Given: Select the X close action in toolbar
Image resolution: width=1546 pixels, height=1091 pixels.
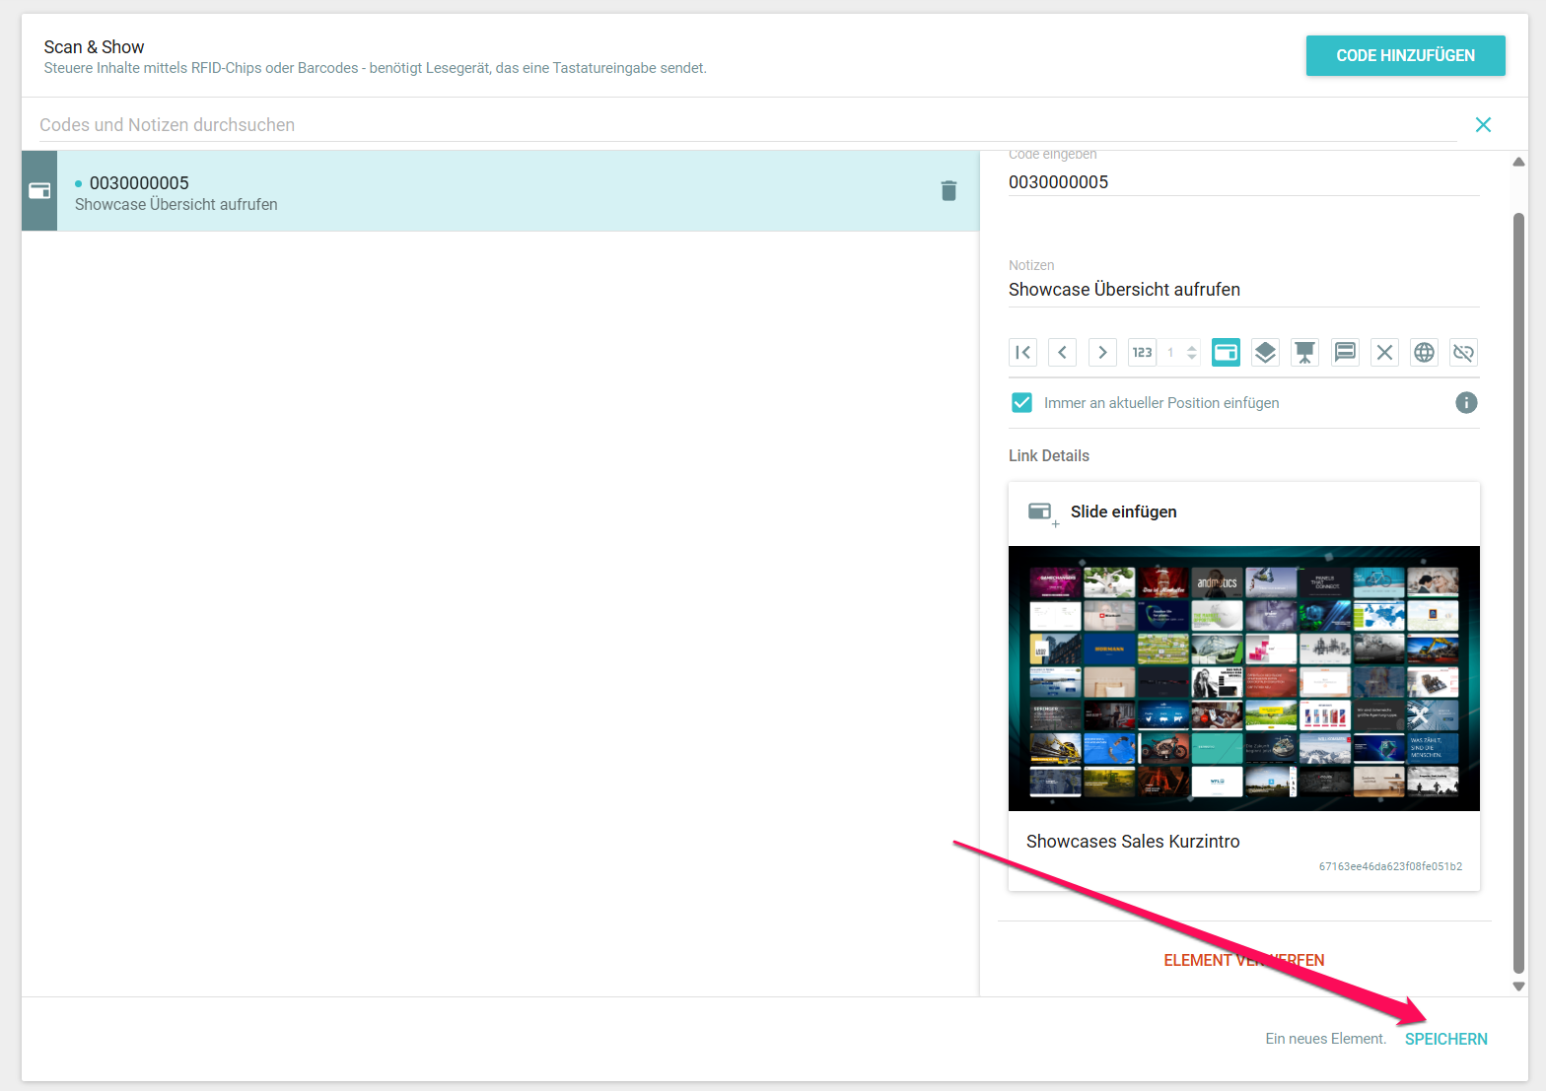Looking at the screenshot, I should pyautogui.click(x=1384, y=352).
